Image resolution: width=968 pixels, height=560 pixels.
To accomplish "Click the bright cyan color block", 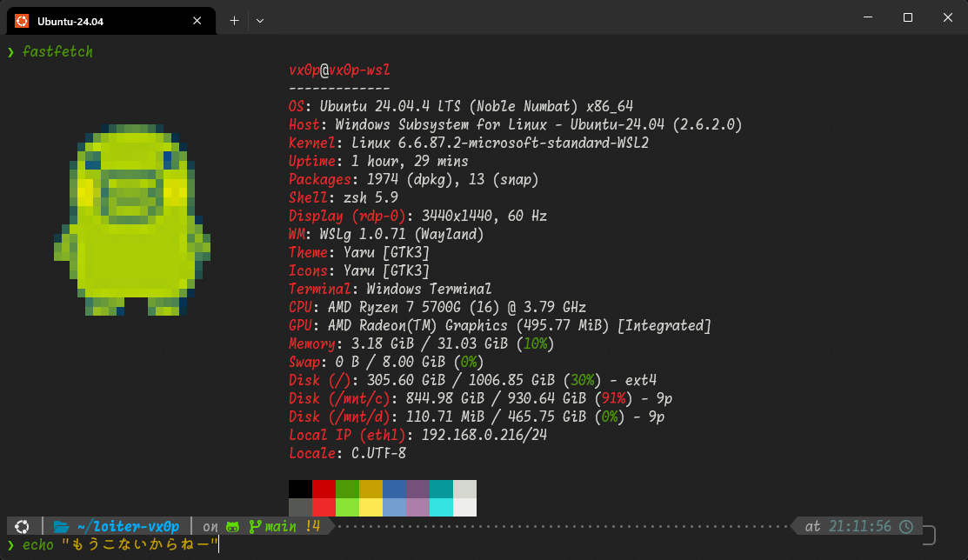I will coord(442,508).
